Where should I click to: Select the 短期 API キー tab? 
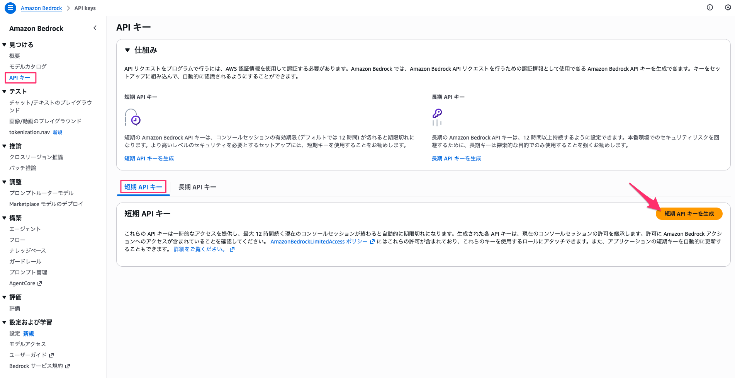[143, 187]
